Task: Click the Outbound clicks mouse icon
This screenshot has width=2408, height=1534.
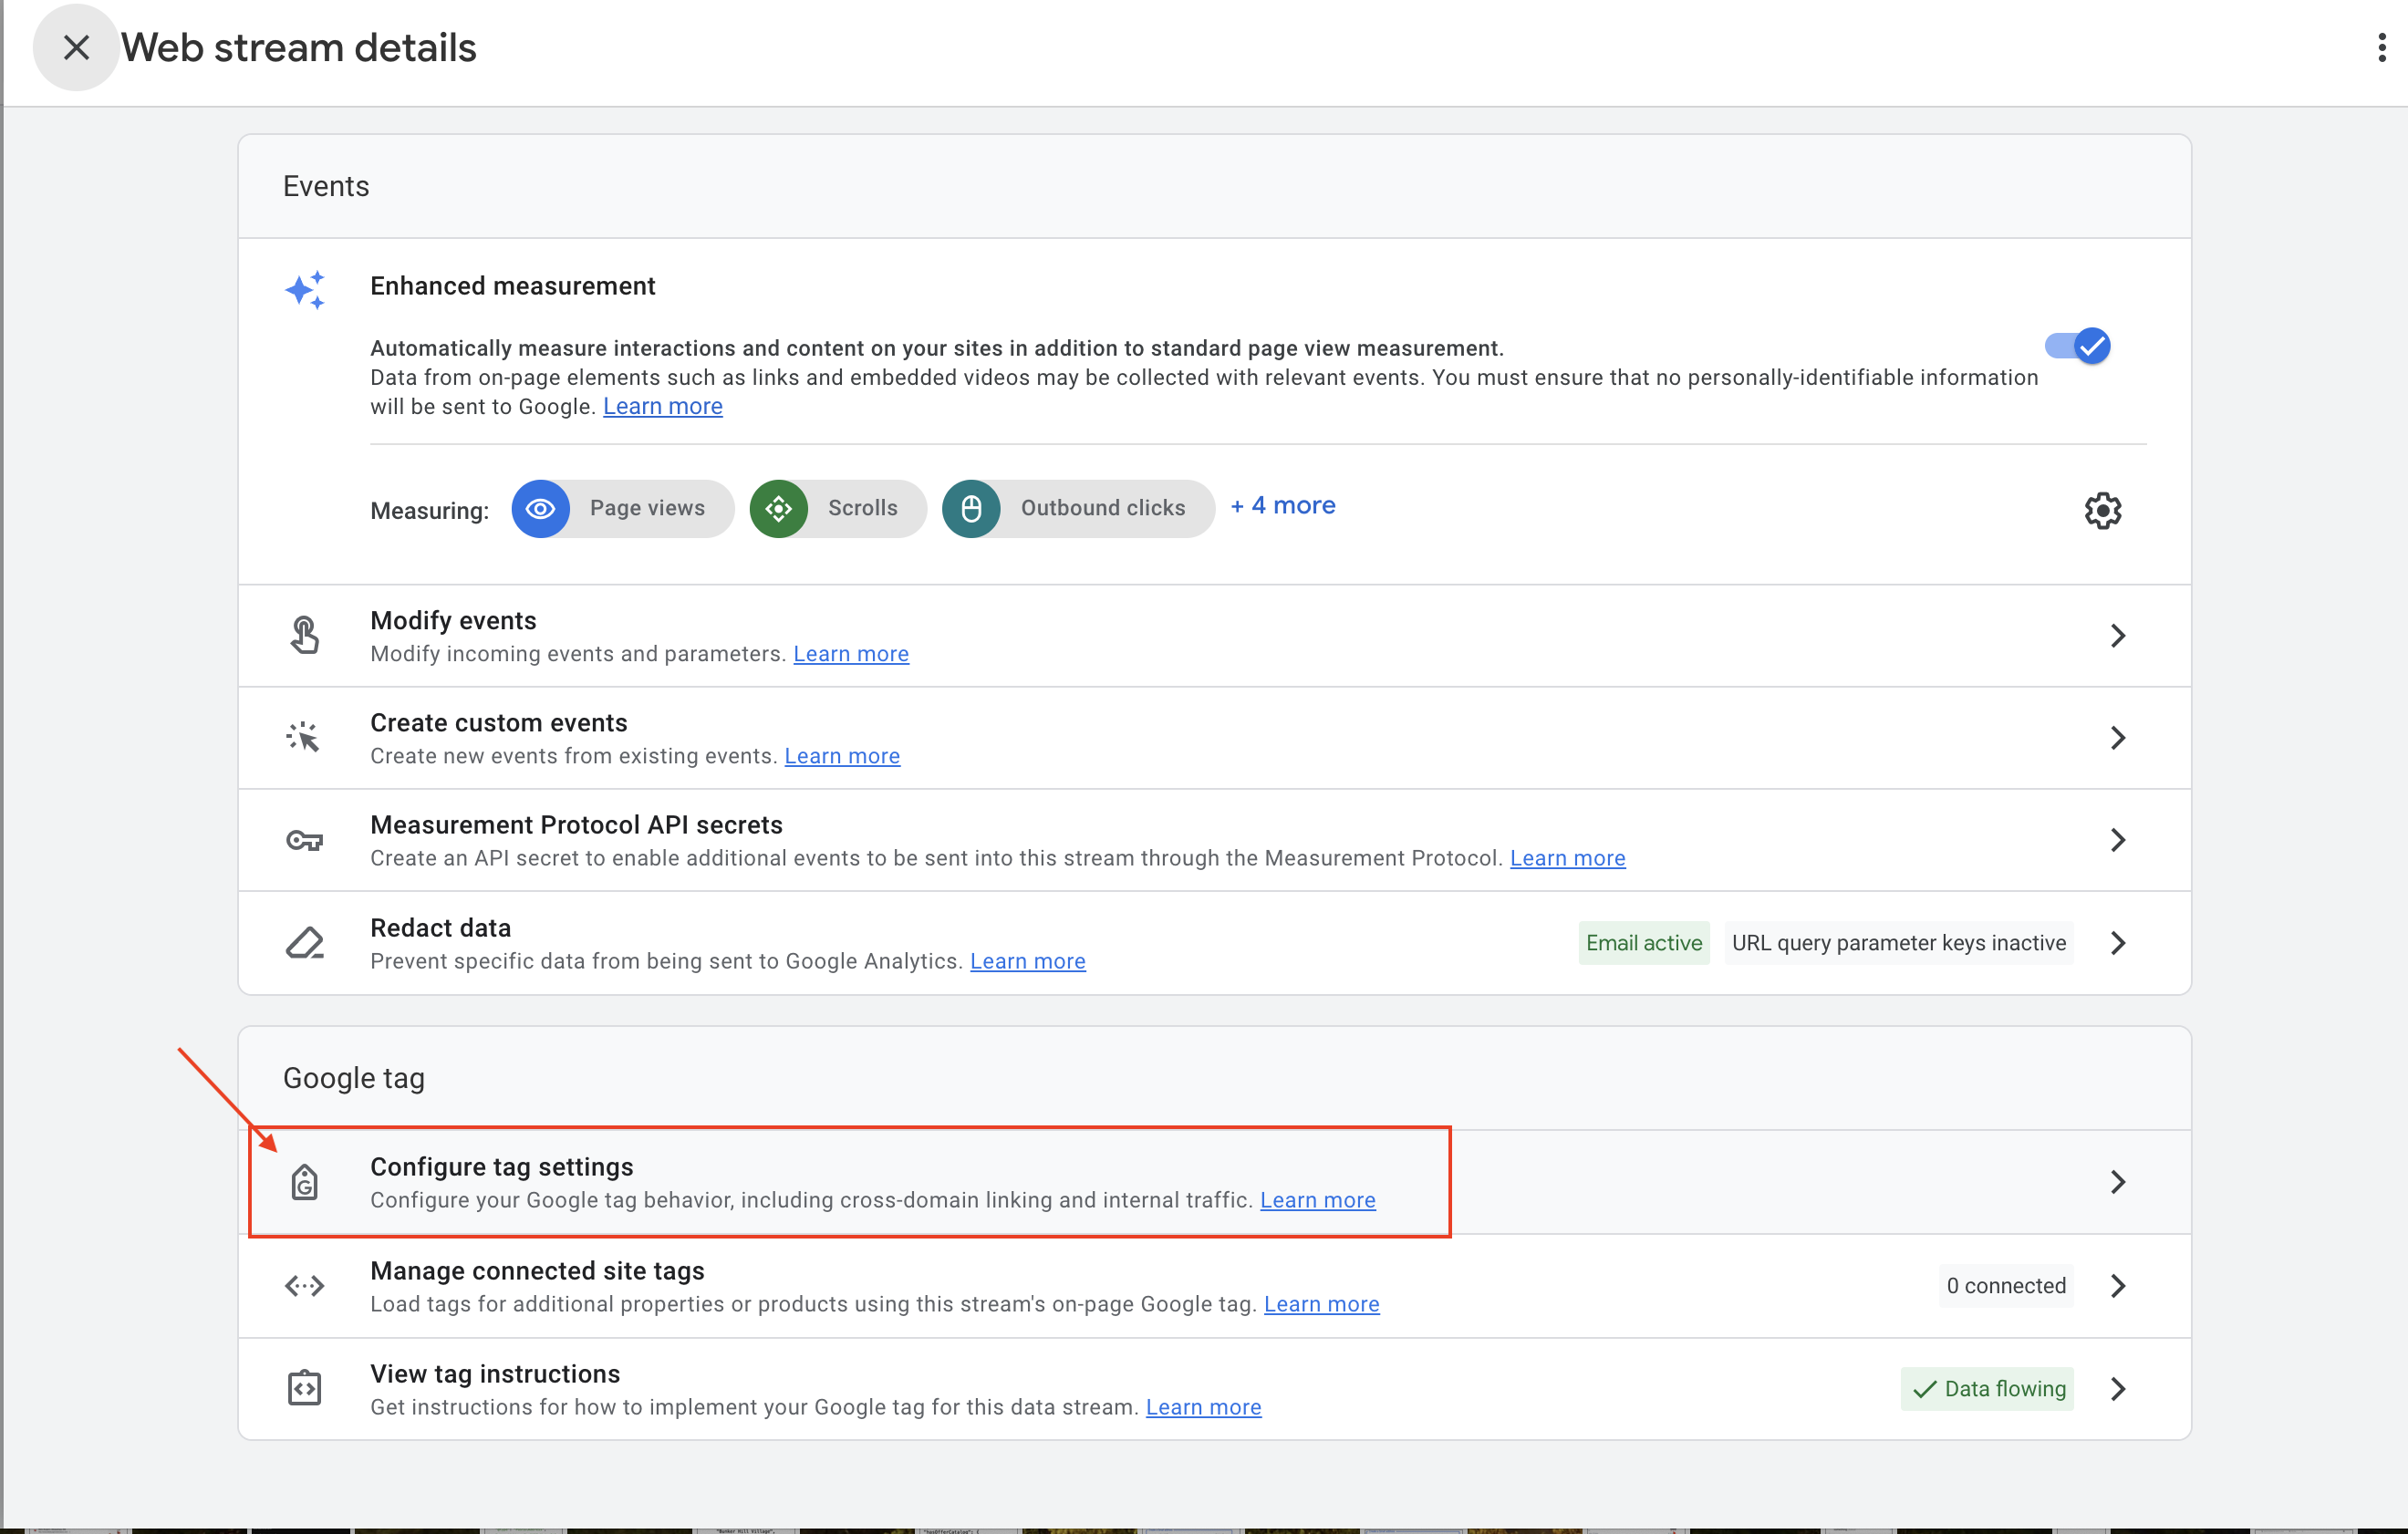Action: [x=970, y=509]
